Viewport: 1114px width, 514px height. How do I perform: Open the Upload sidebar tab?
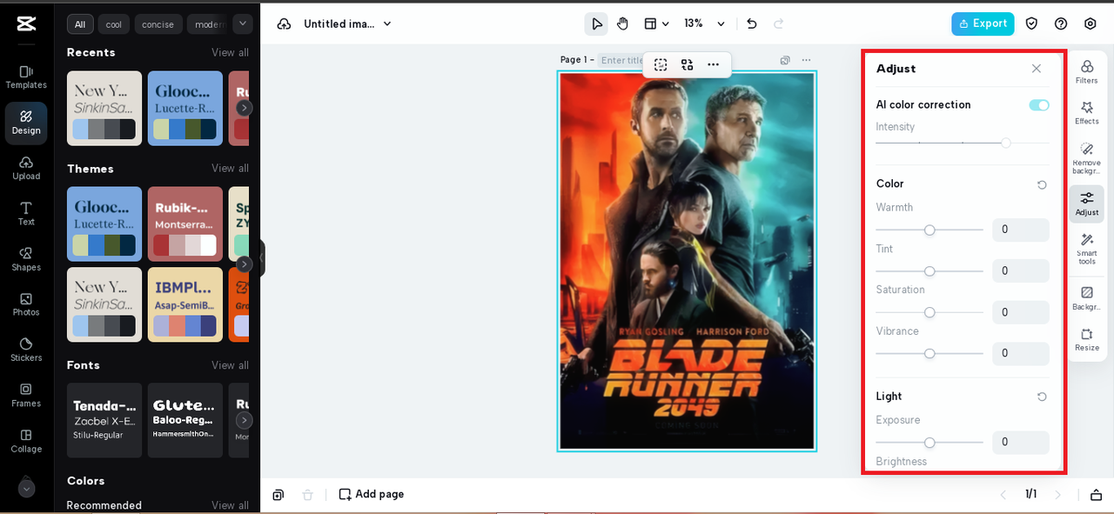[26, 168]
